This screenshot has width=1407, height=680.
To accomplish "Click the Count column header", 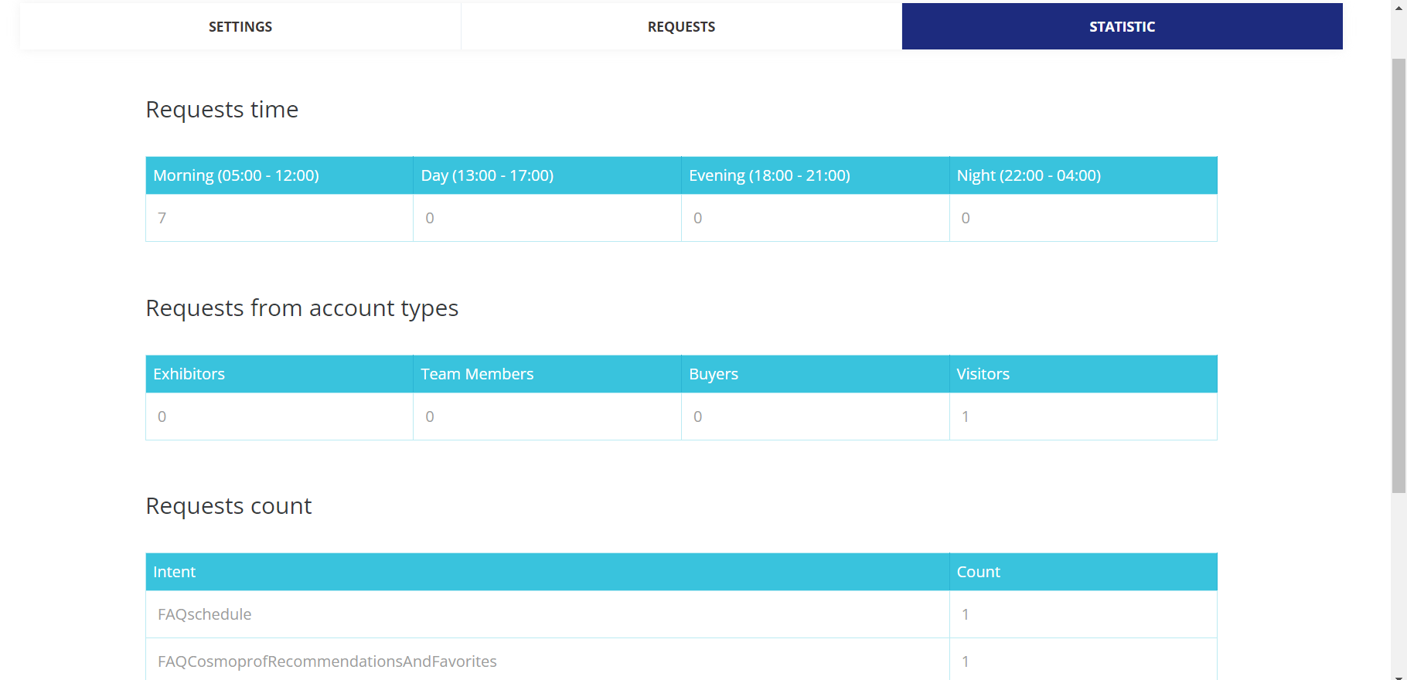I will pyautogui.click(x=1083, y=572).
